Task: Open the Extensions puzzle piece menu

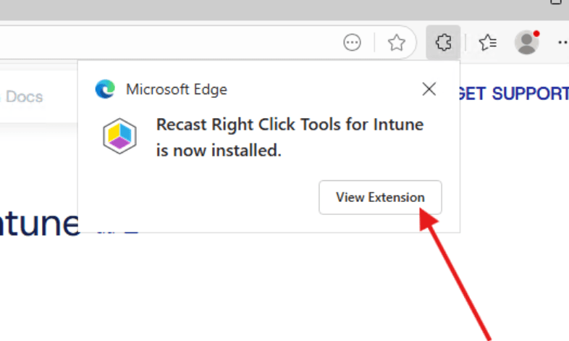Action: pyautogui.click(x=443, y=43)
